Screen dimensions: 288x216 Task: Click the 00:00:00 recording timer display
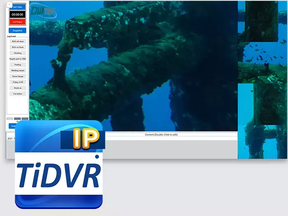[17, 14]
